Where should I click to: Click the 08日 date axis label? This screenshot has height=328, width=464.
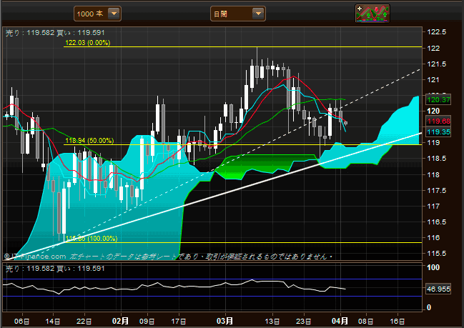point(366,321)
